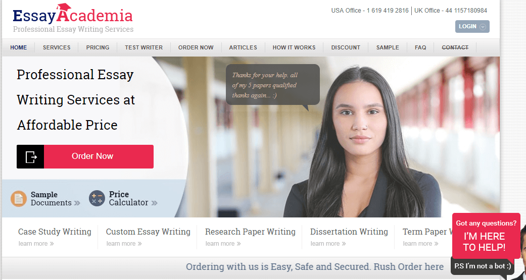Click learn more under Case Study Writing
Screen dimensions: 526x280
click(36, 244)
